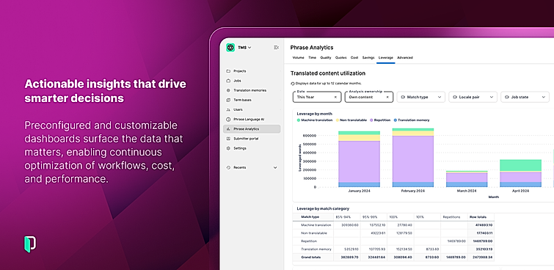Click the February 2024 repetition bar segment
This screenshot has width=554, height=270.
pyautogui.click(x=413, y=159)
